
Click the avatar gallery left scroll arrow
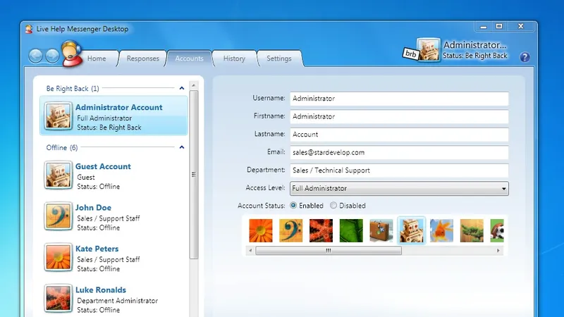[x=250, y=251]
